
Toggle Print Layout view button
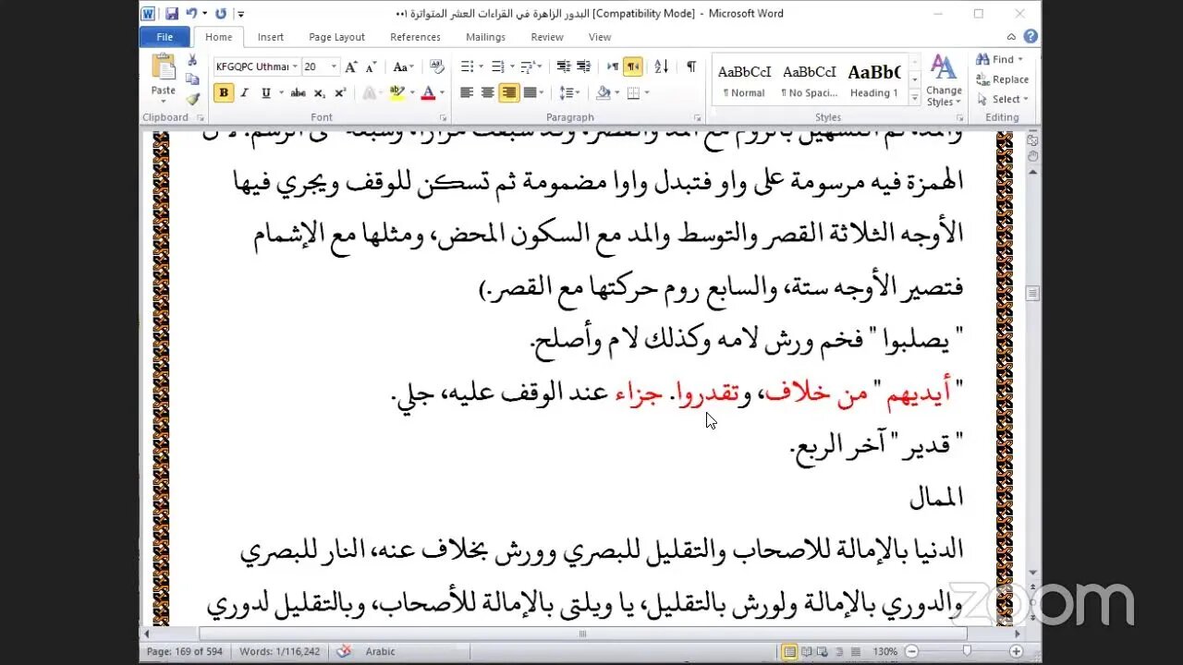(x=790, y=651)
